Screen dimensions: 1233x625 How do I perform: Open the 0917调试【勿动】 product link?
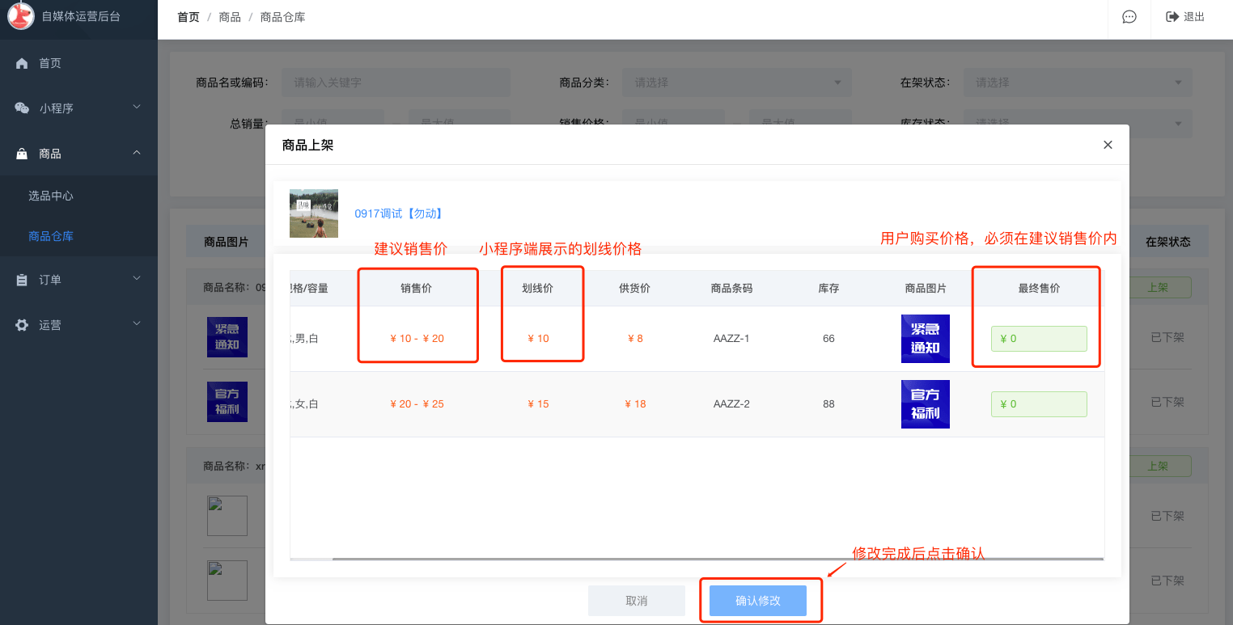click(x=399, y=213)
